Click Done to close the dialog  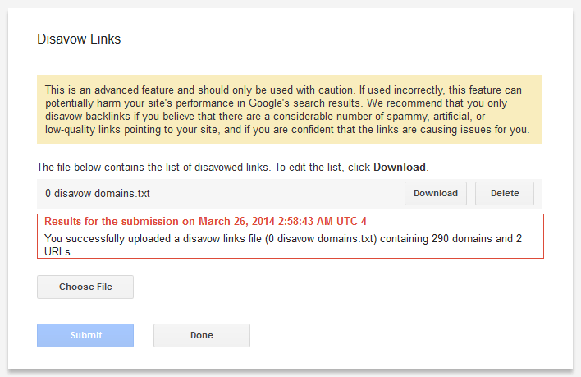click(x=201, y=335)
